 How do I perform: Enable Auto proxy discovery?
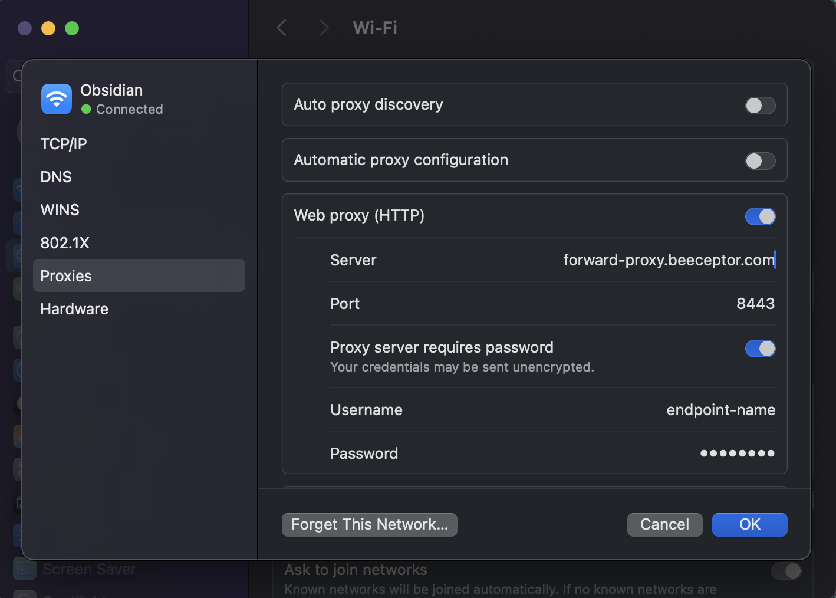click(x=760, y=106)
